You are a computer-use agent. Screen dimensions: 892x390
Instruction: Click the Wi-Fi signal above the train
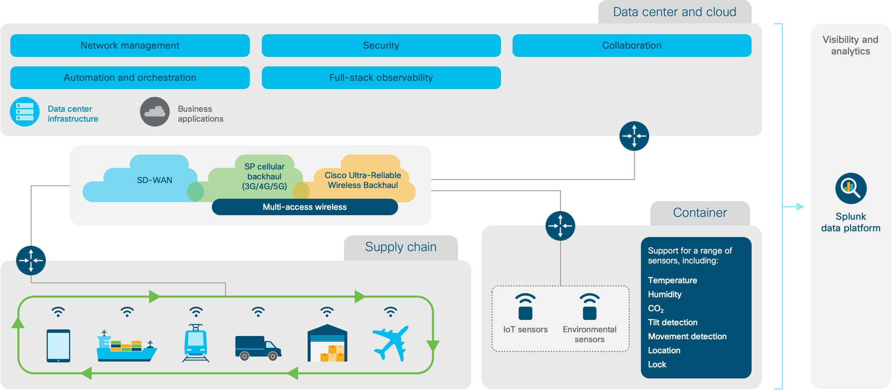click(196, 312)
